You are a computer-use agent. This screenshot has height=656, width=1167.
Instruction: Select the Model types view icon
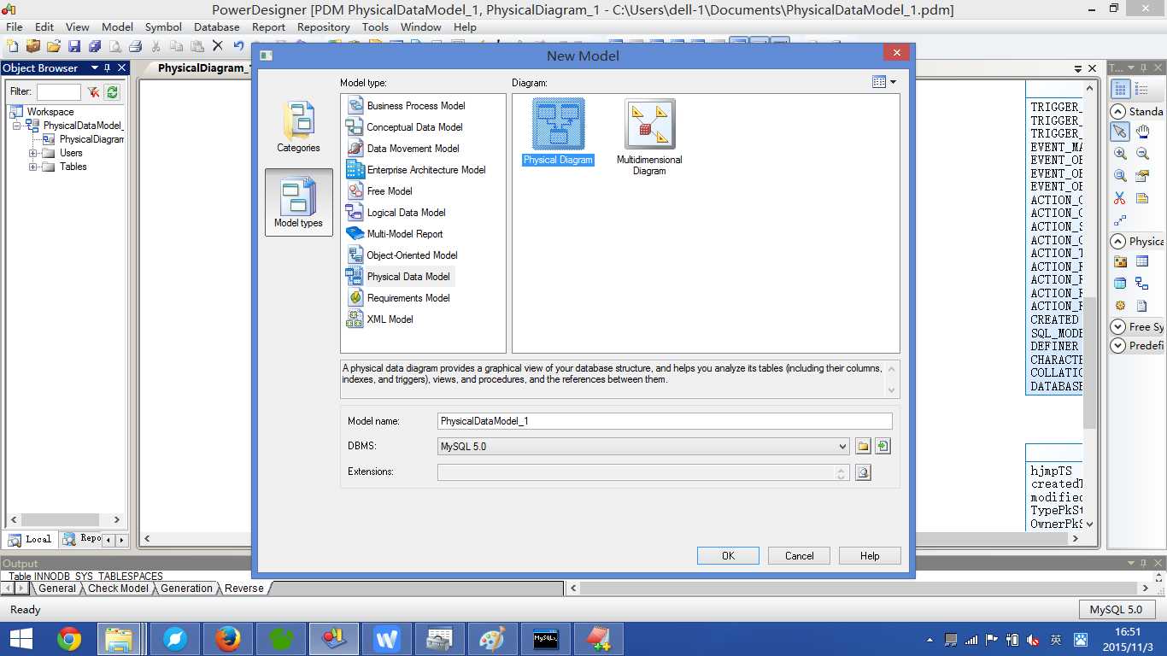point(298,202)
